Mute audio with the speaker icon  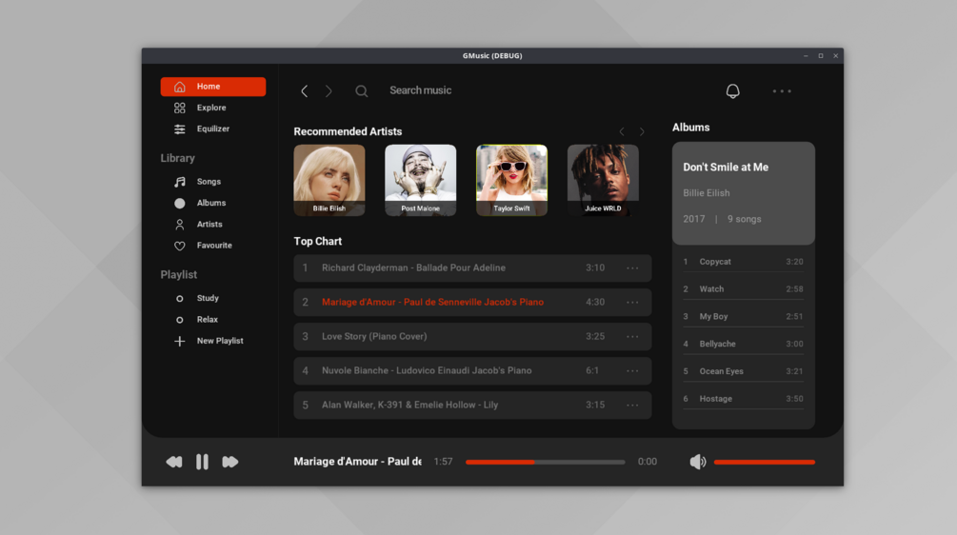(698, 462)
